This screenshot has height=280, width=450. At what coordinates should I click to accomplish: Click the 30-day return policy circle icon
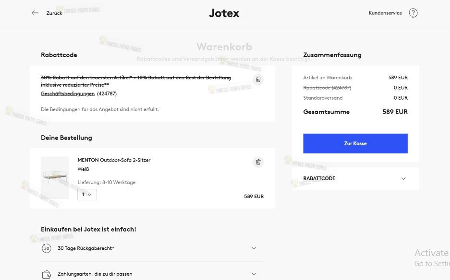point(47,248)
